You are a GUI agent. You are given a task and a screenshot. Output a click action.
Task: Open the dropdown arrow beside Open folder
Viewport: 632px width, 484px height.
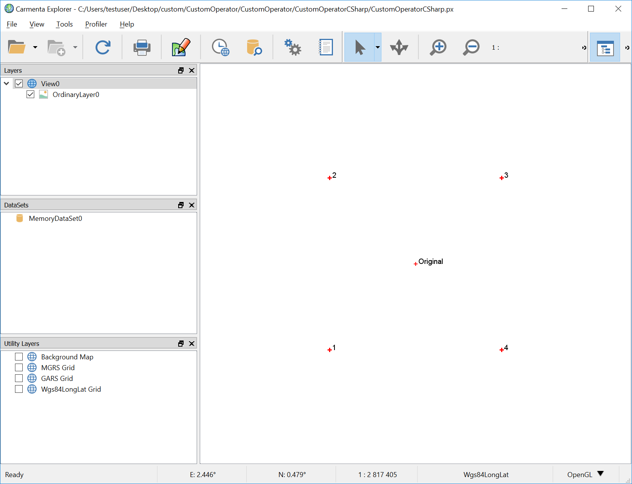tap(35, 47)
